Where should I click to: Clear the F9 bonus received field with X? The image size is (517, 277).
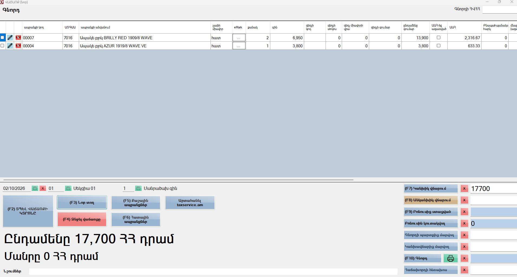pyautogui.click(x=464, y=212)
